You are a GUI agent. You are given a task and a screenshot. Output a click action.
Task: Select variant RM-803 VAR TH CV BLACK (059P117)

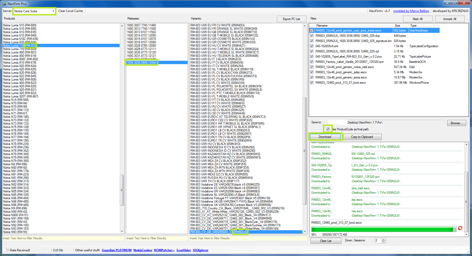pos(215,181)
